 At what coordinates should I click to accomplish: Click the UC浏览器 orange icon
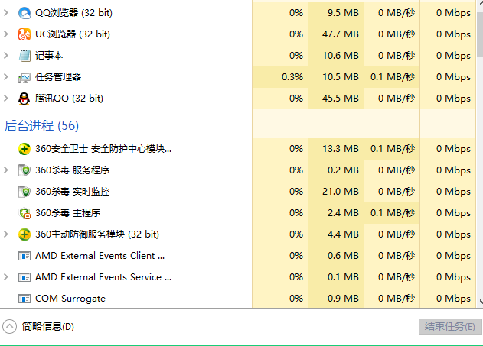pos(24,34)
